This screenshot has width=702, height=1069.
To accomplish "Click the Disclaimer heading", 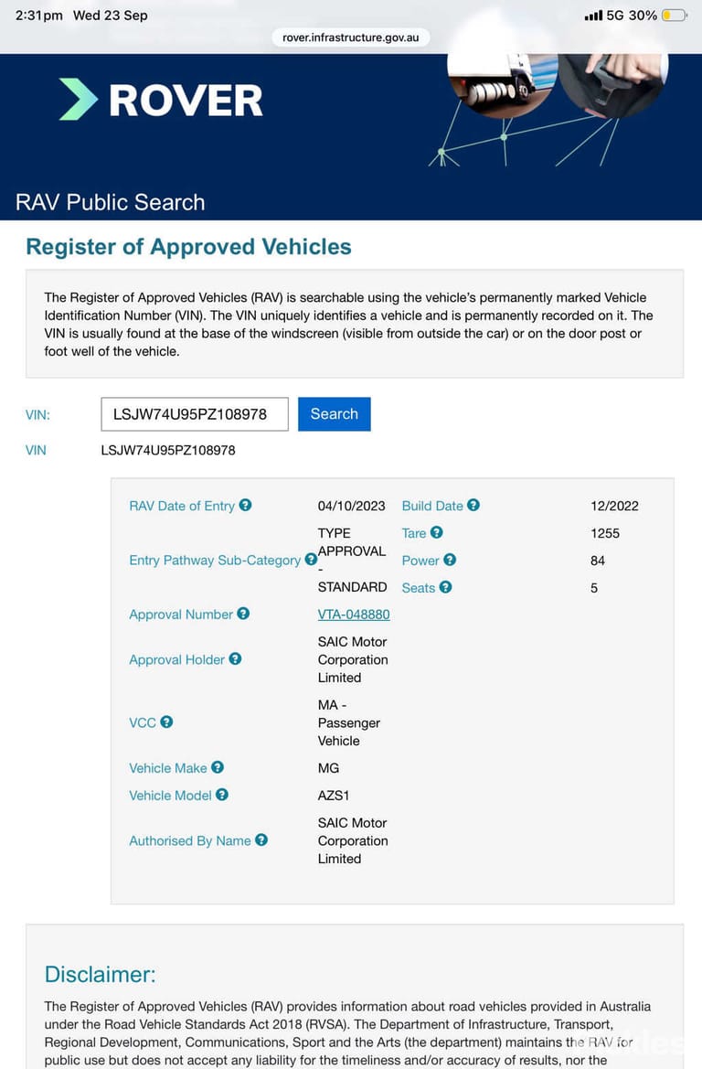I will [x=101, y=974].
